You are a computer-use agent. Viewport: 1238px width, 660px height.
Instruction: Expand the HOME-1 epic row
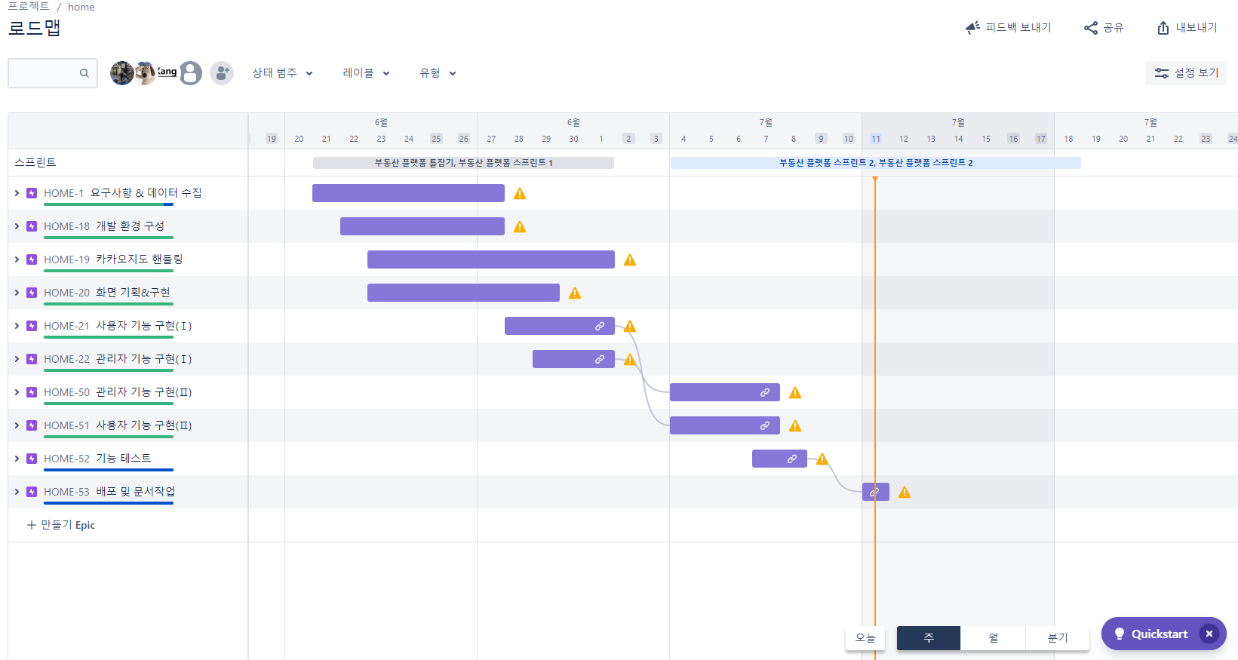coord(17,193)
